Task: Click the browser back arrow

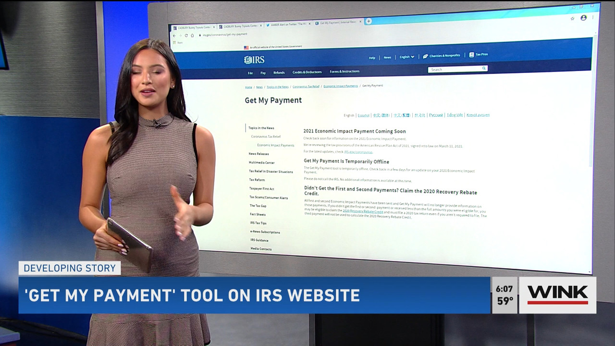Action: coord(174,36)
